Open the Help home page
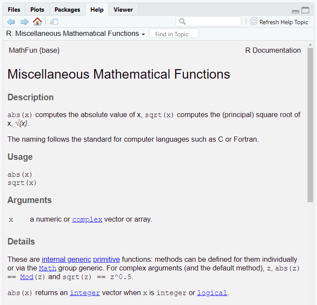317x305 pixels. [x=38, y=22]
